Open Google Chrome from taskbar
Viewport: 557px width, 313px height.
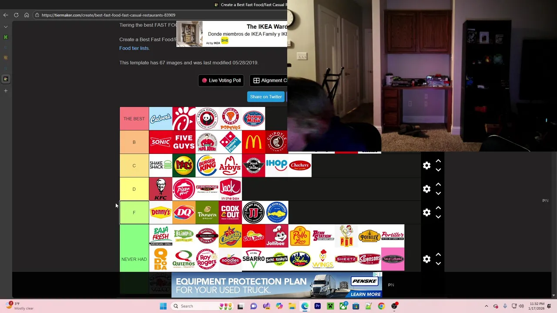tap(381, 306)
